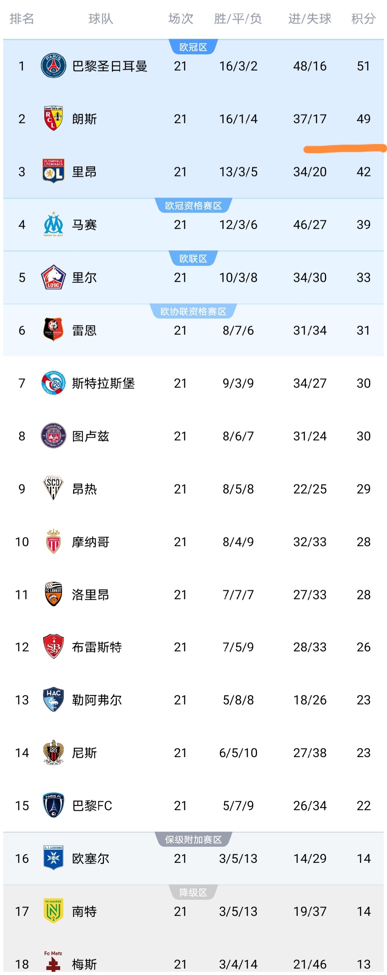Screen dimensions: 387x975
Task: Click the 进/失球 column header
Action: coord(310,19)
